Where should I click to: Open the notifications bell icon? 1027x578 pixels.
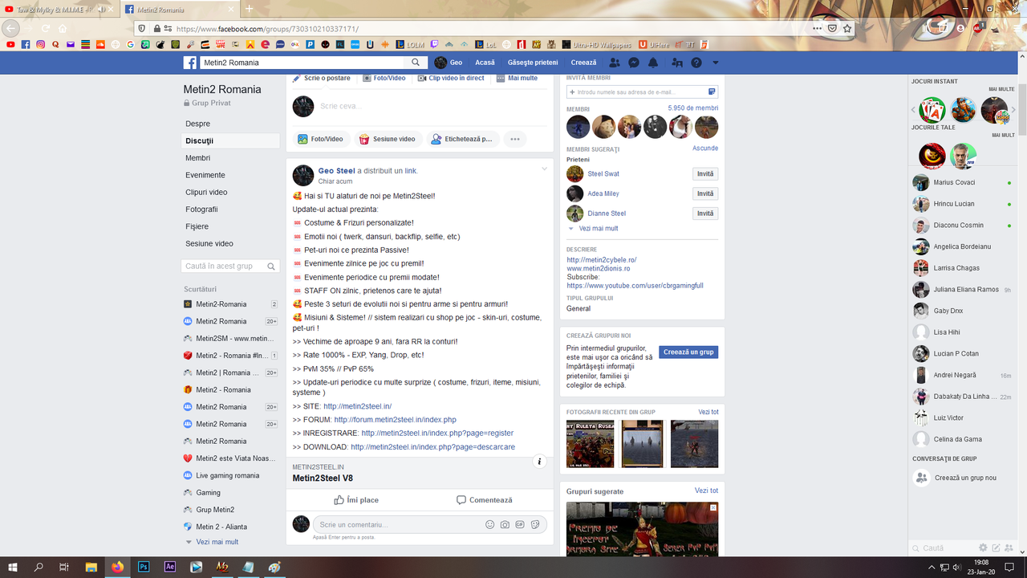653,63
